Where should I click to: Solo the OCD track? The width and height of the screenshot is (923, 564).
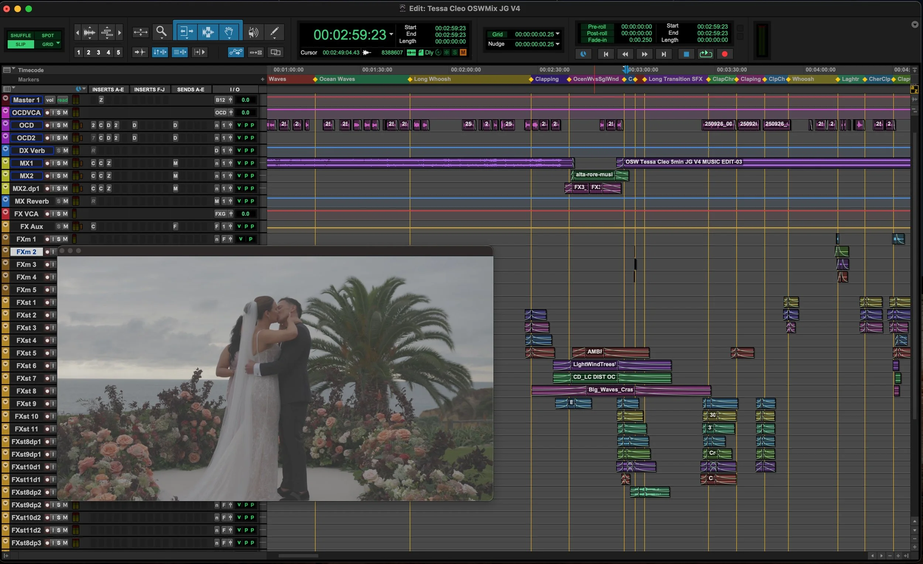coord(59,125)
